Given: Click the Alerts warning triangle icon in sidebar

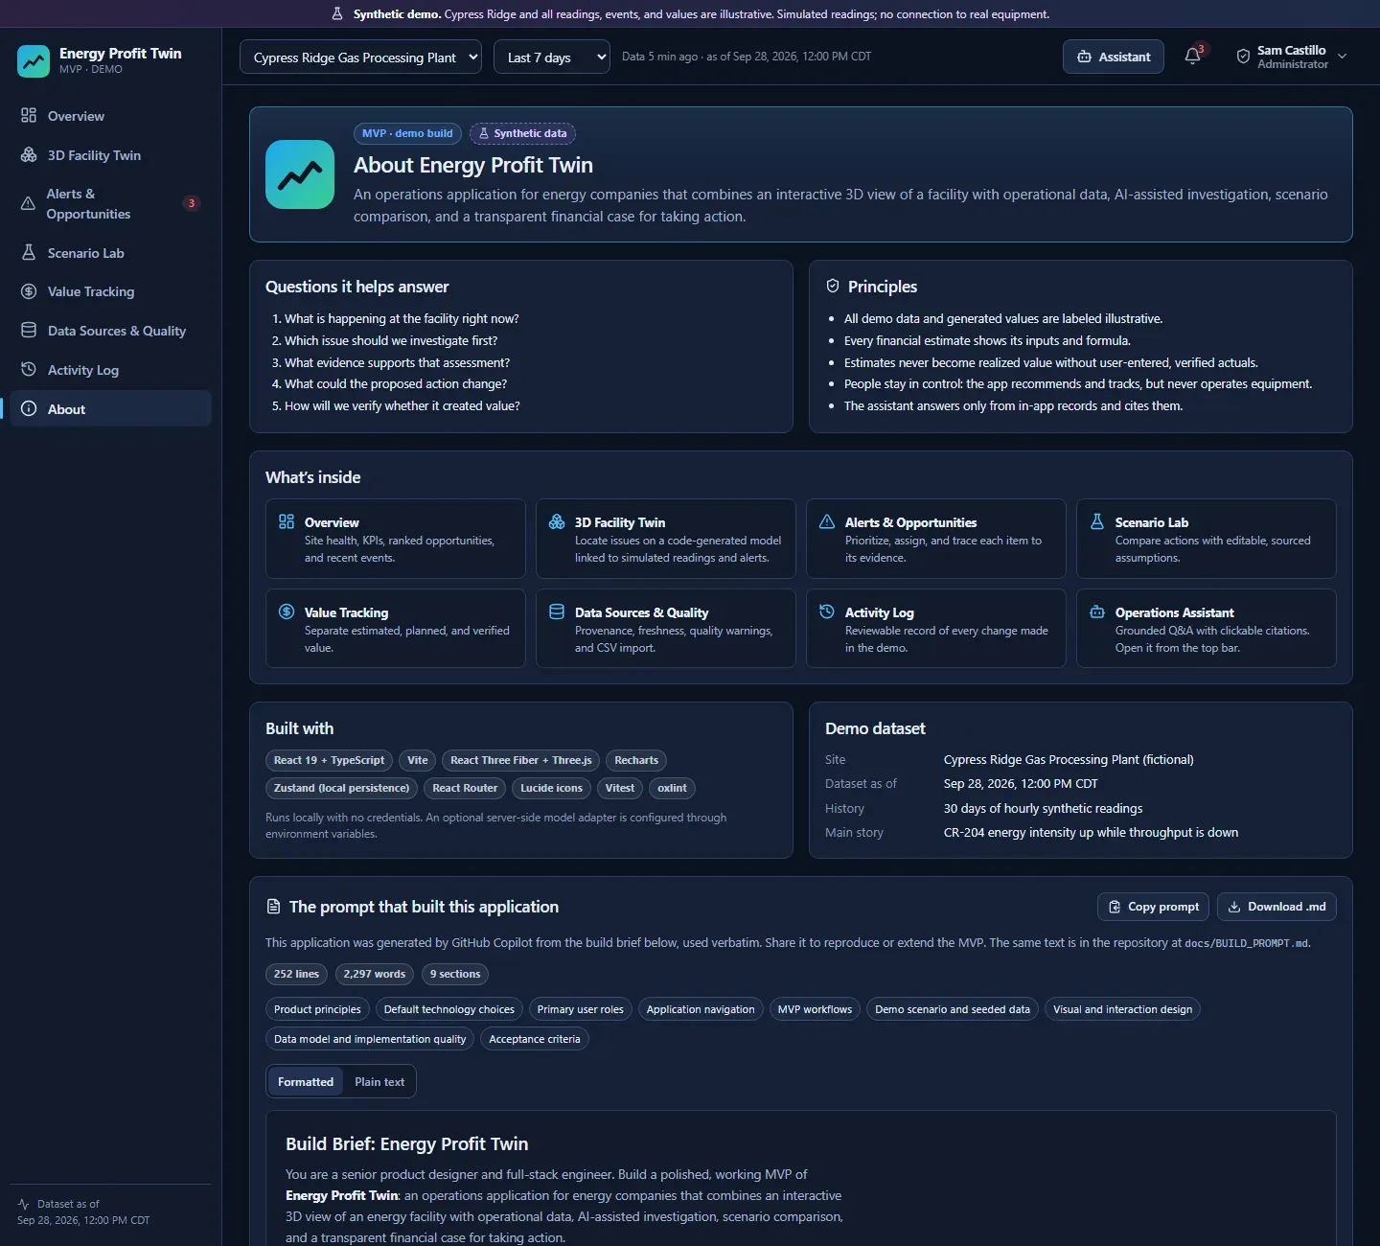Looking at the screenshot, I should (28, 203).
